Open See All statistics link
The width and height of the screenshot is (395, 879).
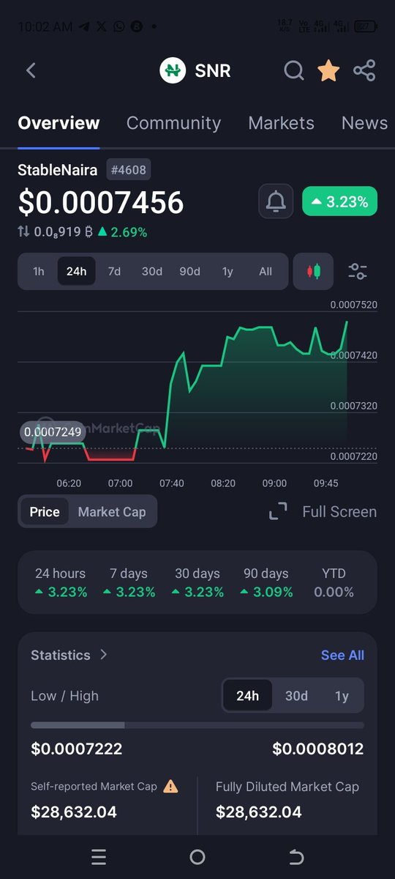[342, 655]
